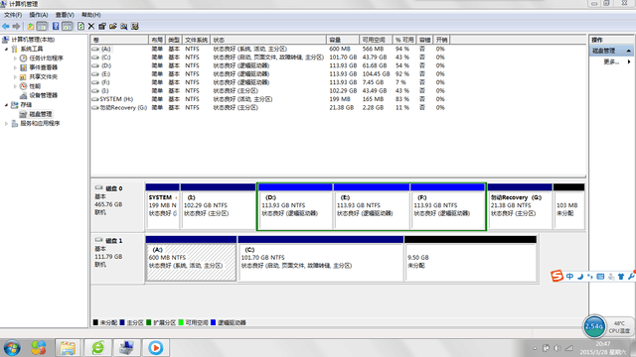Open the 查看(V) menu
The image size is (636, 357).
coord(65,15)
